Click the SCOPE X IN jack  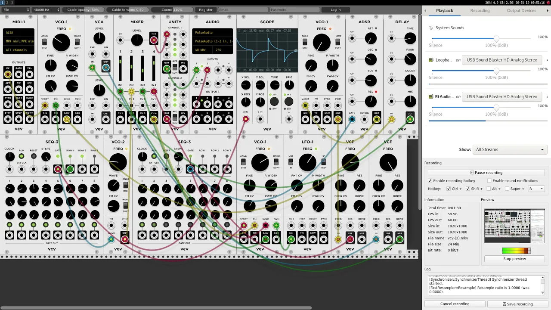[x=246, y=119]
